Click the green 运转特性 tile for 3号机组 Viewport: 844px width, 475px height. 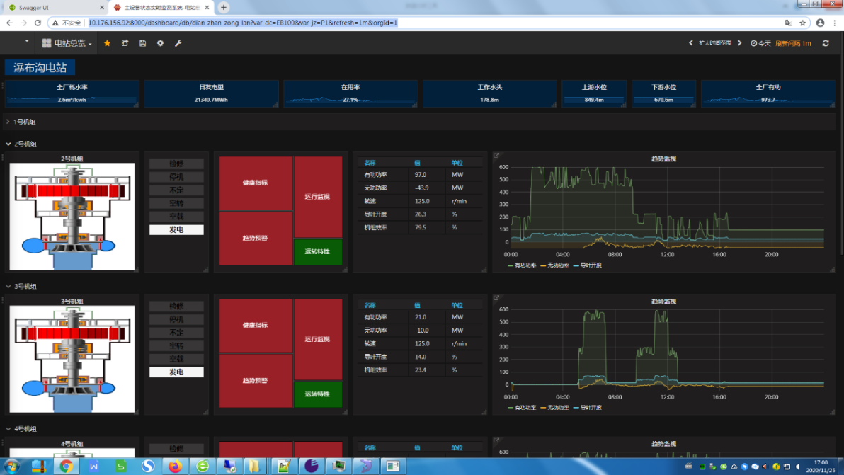pos(317,394)
